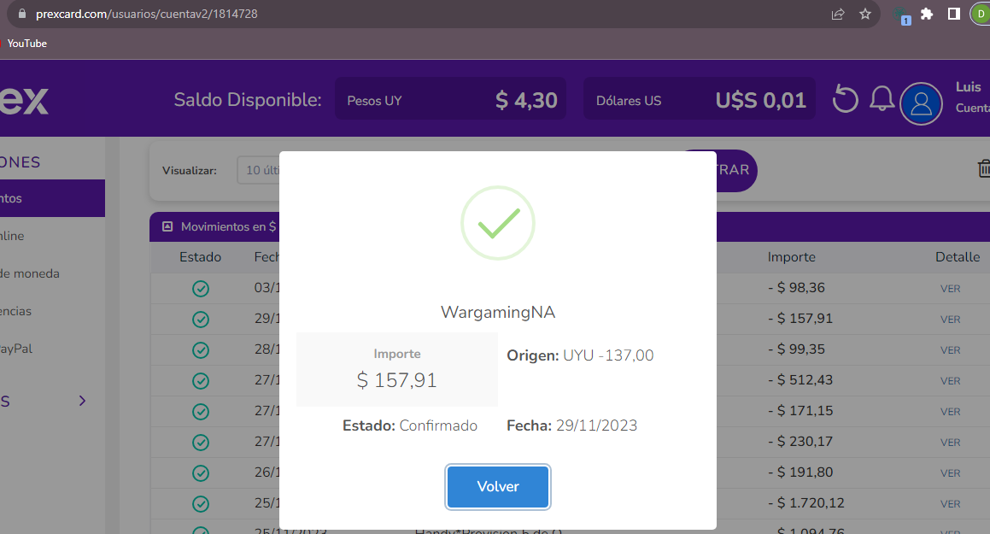
Task: Expand the sidebar section chevron arrow
Action: 82,401
